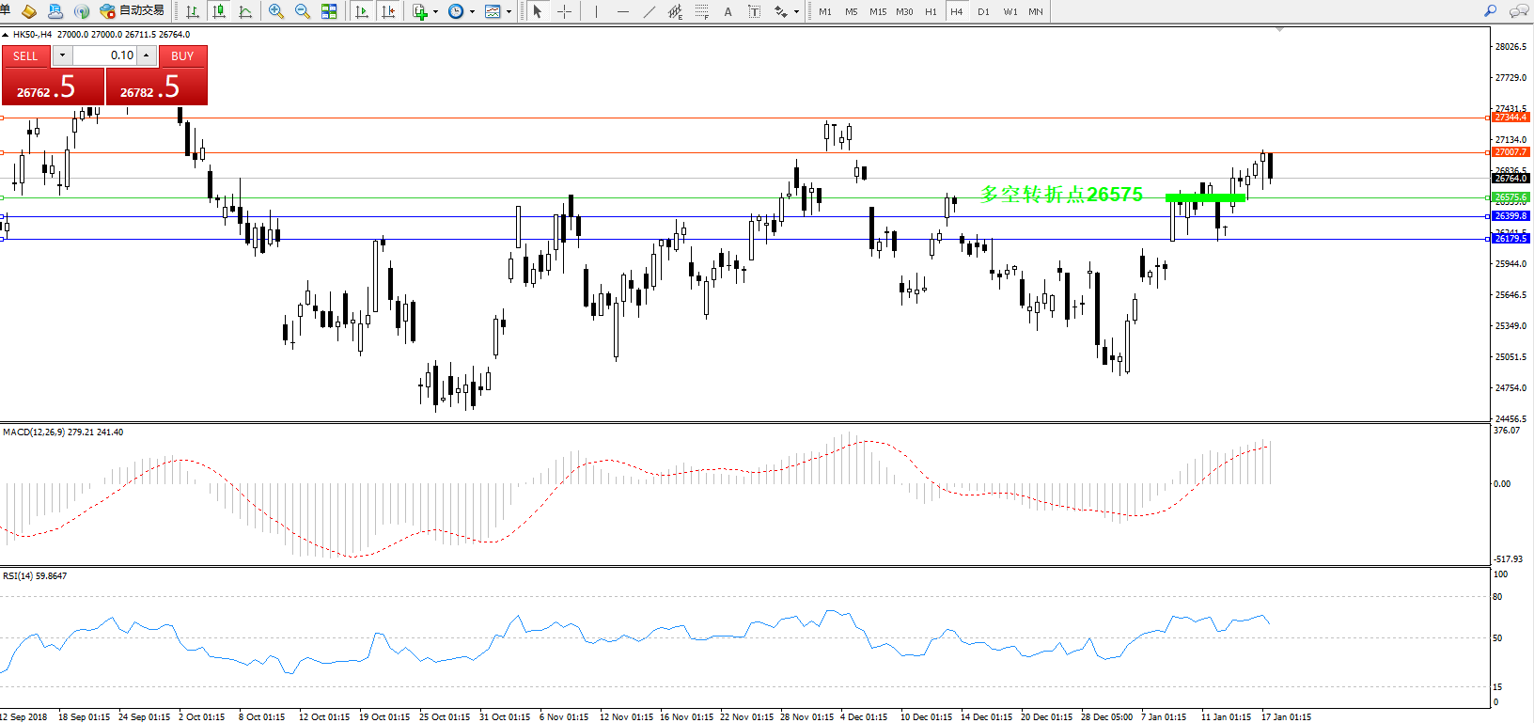Image resolution: width=1534 pixels, height=723 pixels.
Task: Switch to the M15 timeframe
Action: pos(877,11)
